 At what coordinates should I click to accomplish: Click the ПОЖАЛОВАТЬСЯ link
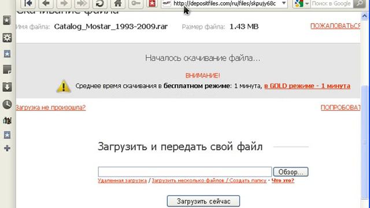pos(335,26)
